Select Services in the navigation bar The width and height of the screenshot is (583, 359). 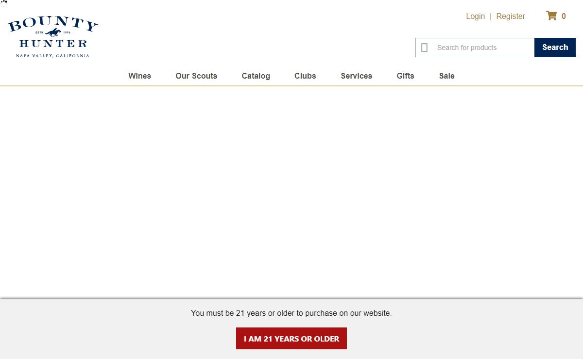click(x=356, y=76)
